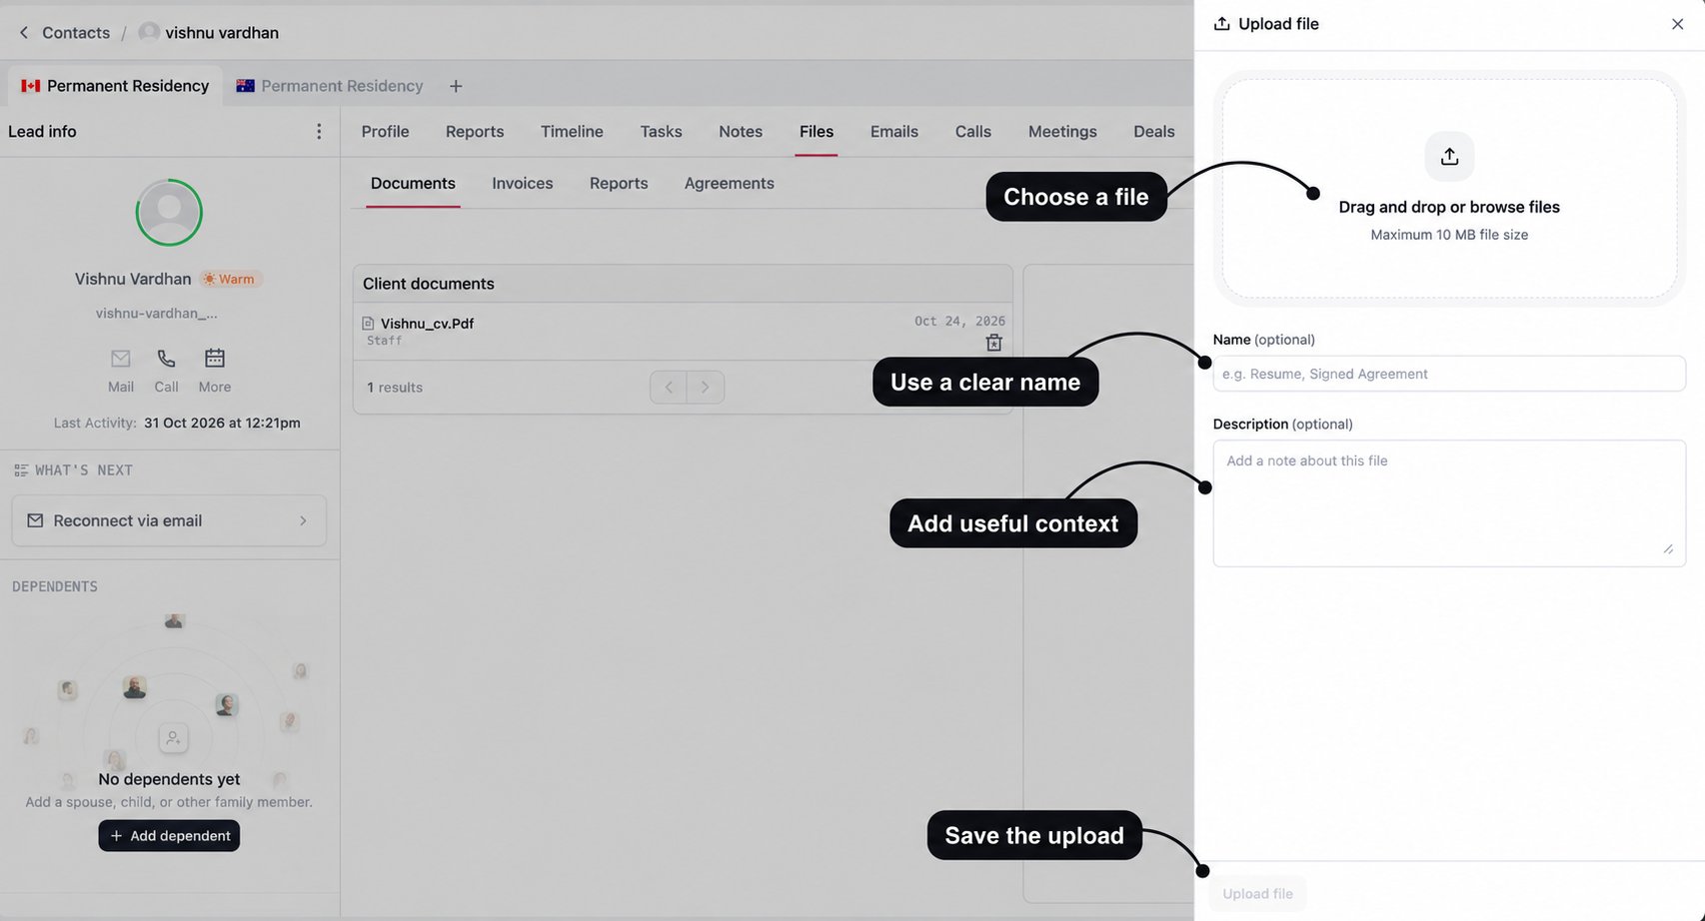Click the Last Activity date text
1705x921 pixels.
pos(222,424)
